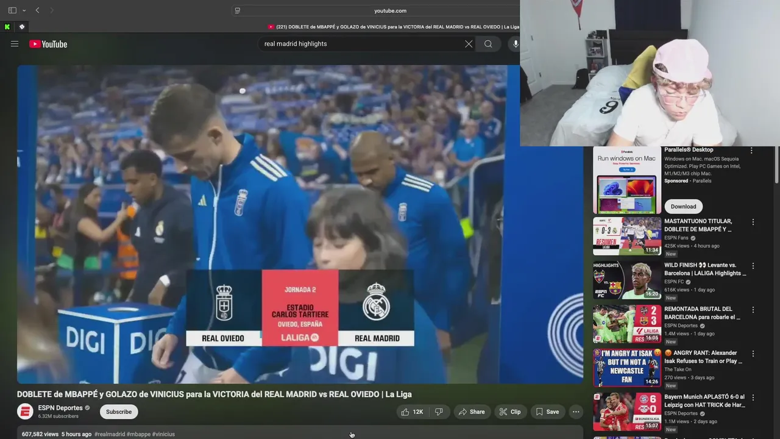Click the youtube.com address bar
Image resolution: width=780 pixels, height=439 pixels.
point(390,10)
